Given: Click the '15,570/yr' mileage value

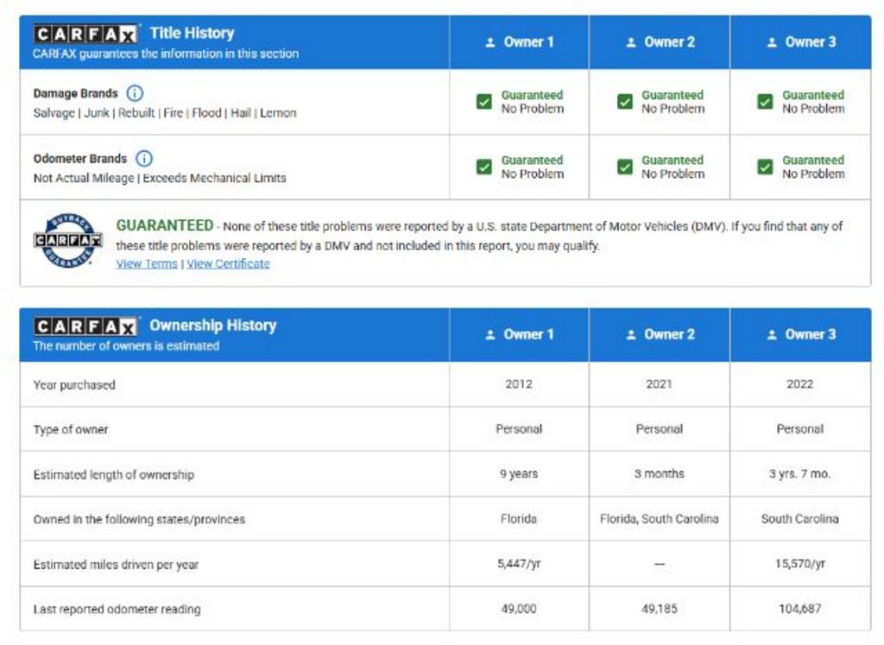Looking at the screenshot, I should (x=800, y=563).
